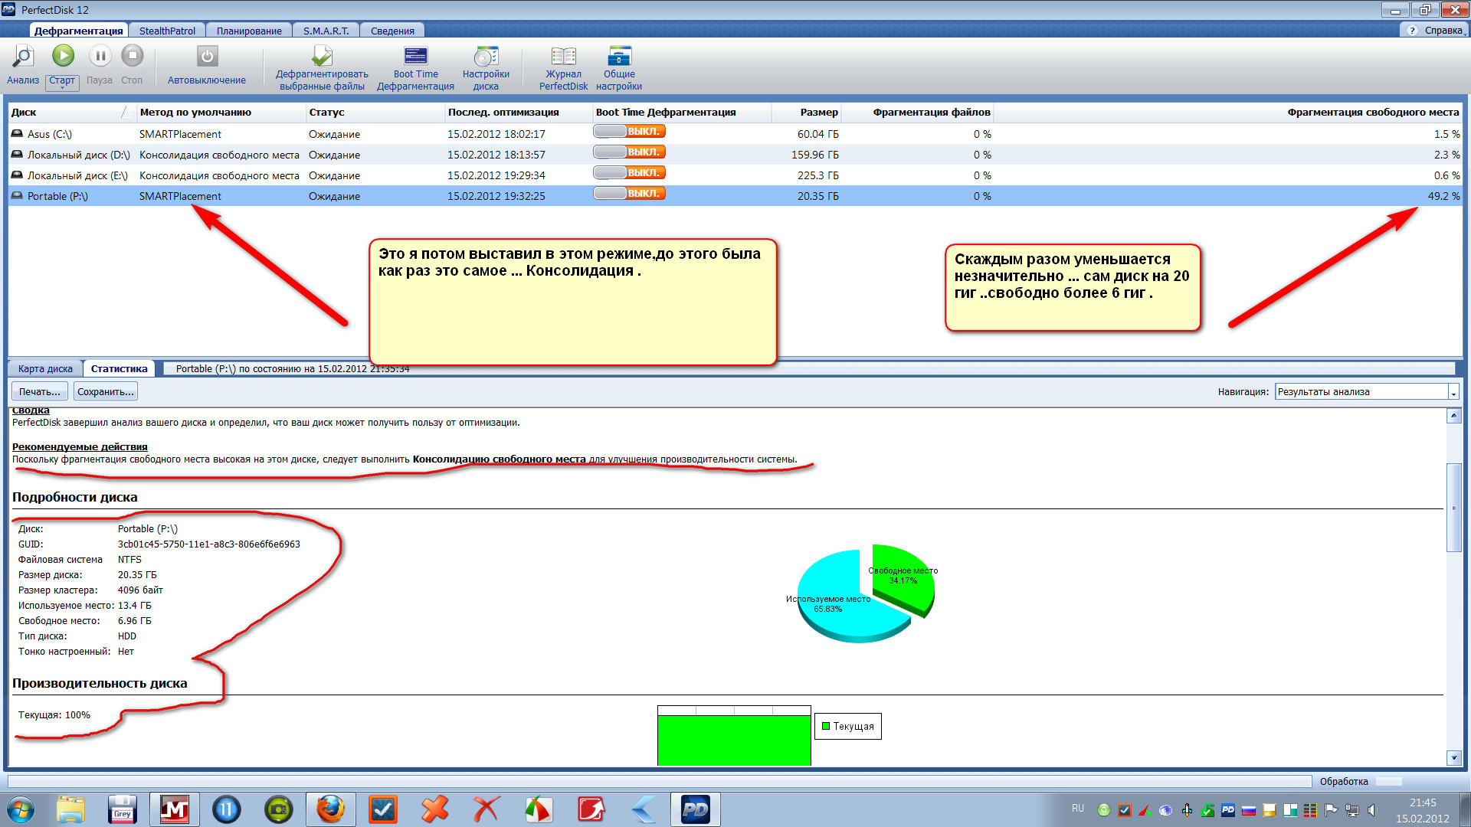Click the statistics vertical scrollbar thumb
Image resolution: width=1471 pixels, height=827 pixels.
click(1453, 508)
